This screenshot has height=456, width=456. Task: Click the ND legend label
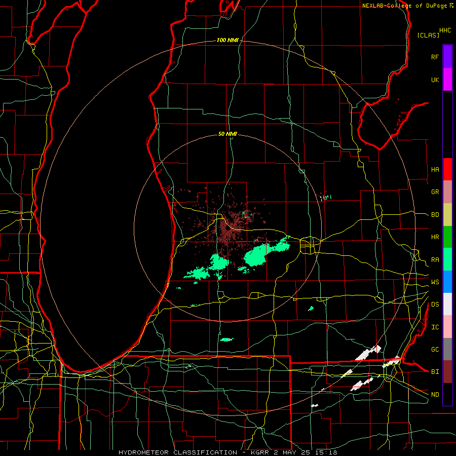pos(435,394)
